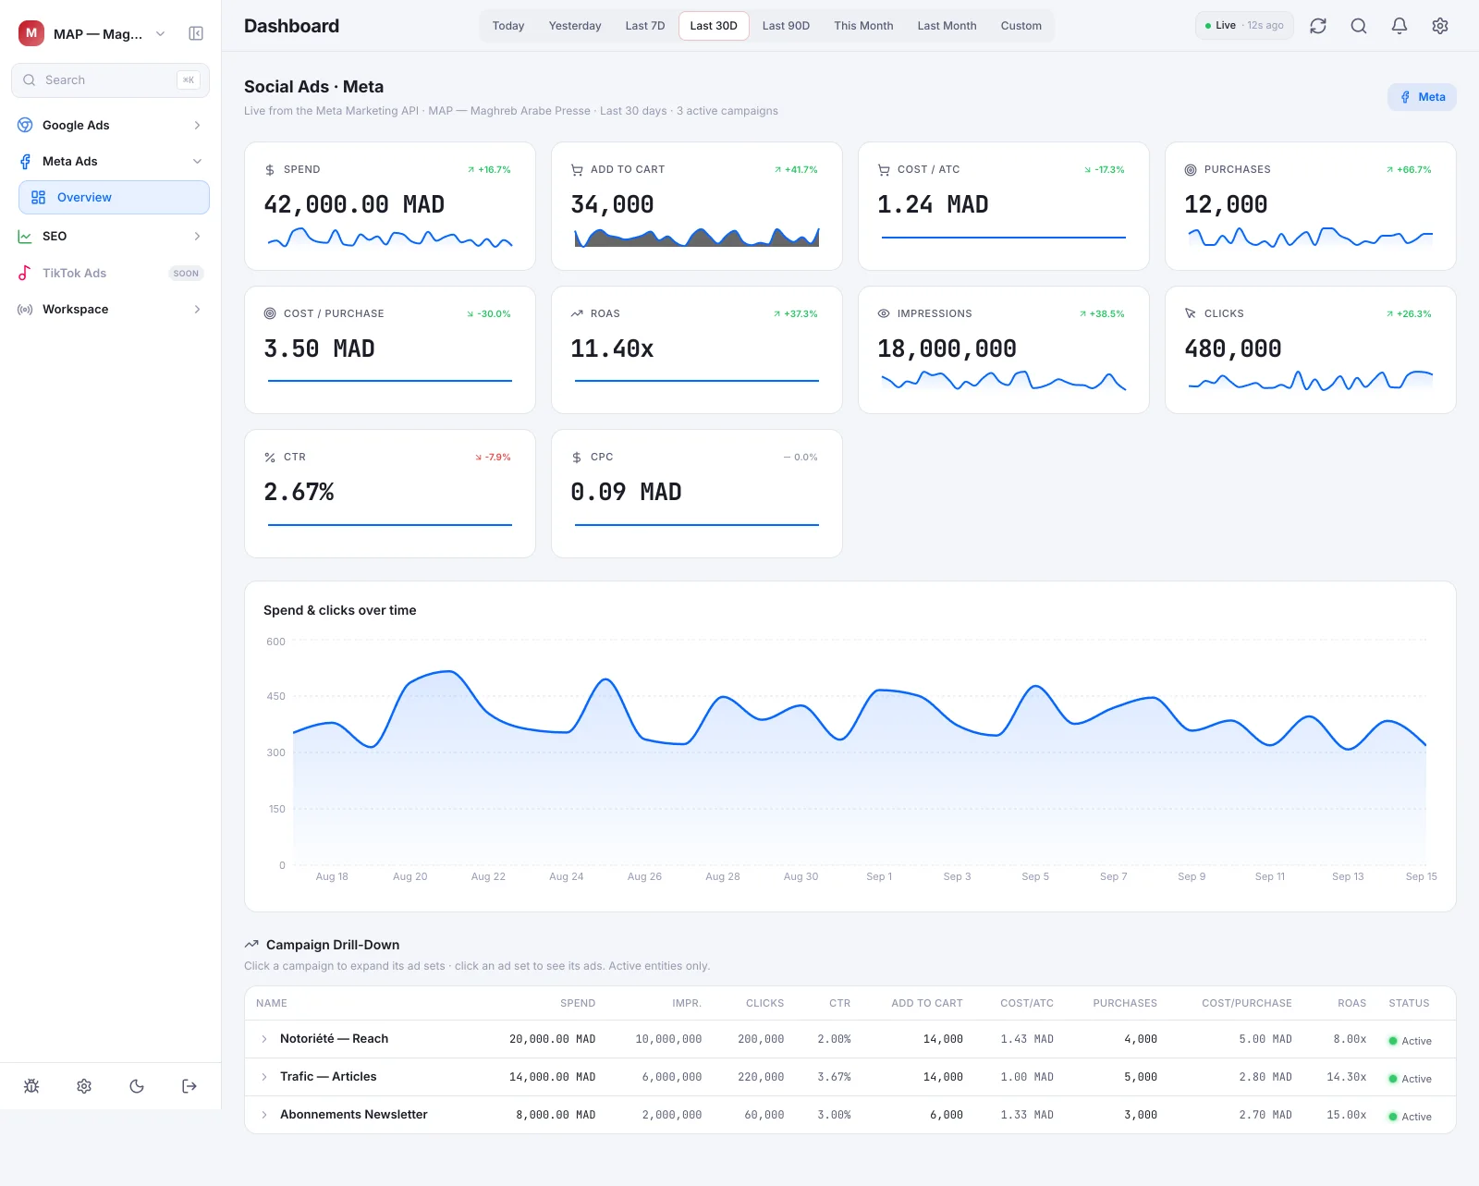Expand the Google Ads section

[110, 125]
